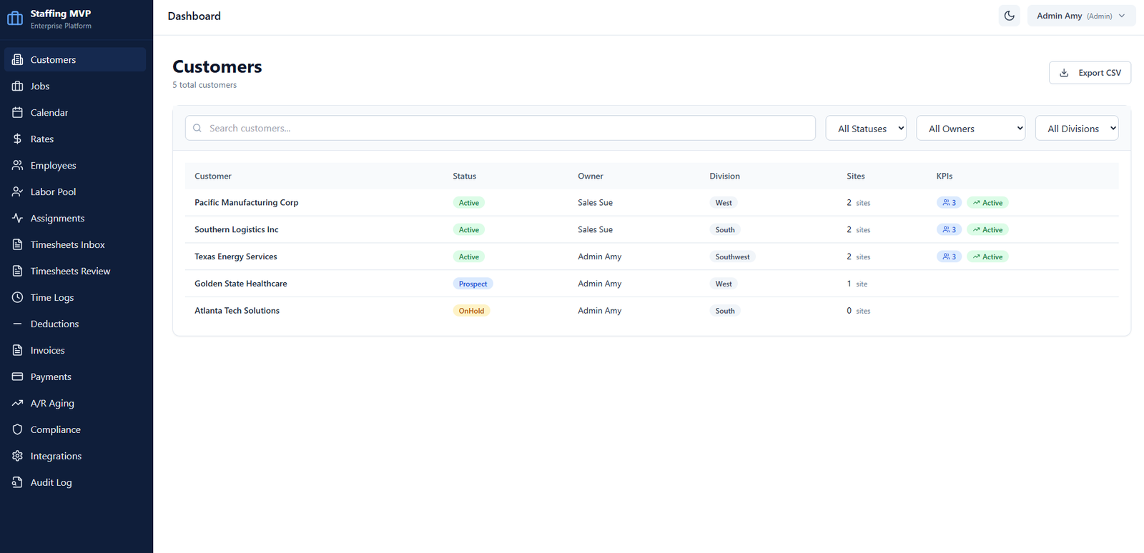Open the All Statuses filter dropdown
The width and height of the screenshot is (1144, 553).
click(x=866, y=129)
